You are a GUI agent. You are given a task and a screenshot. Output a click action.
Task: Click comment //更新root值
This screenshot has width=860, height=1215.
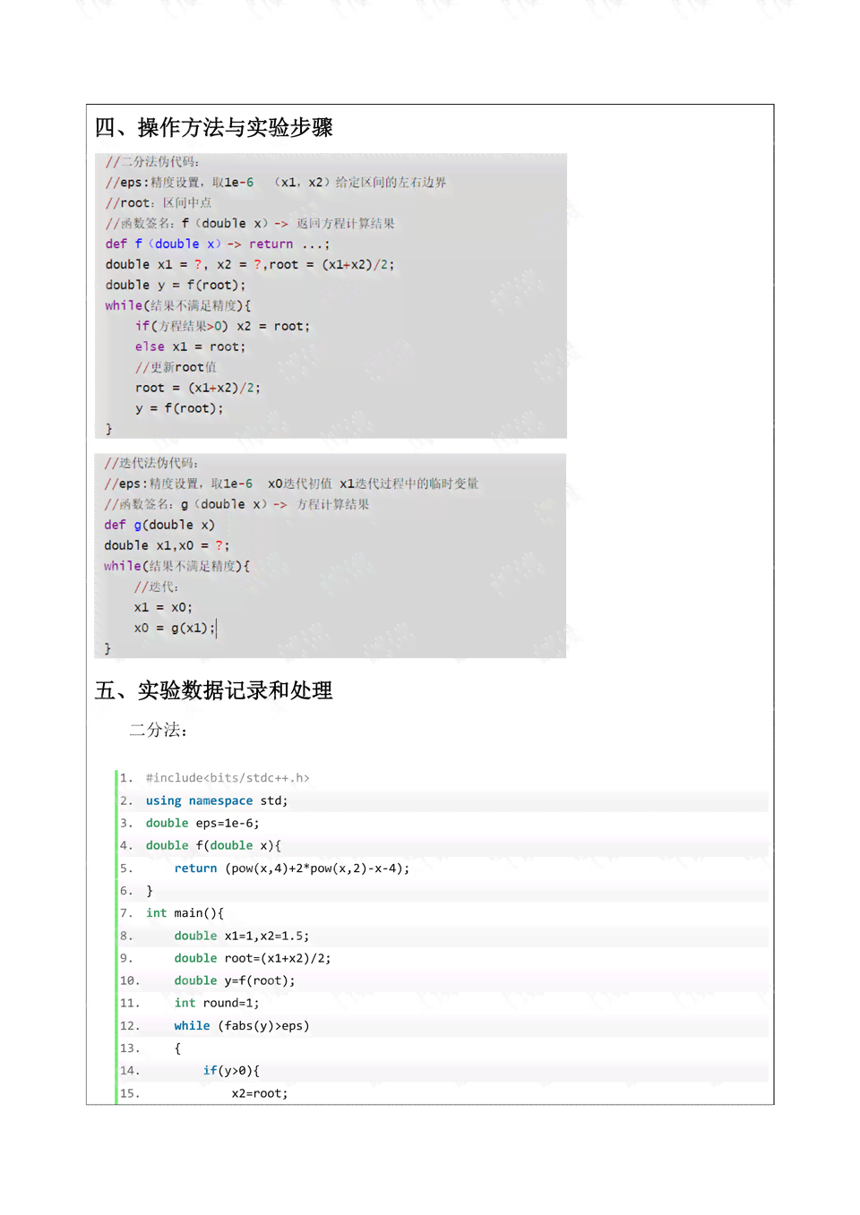point(176,367)
